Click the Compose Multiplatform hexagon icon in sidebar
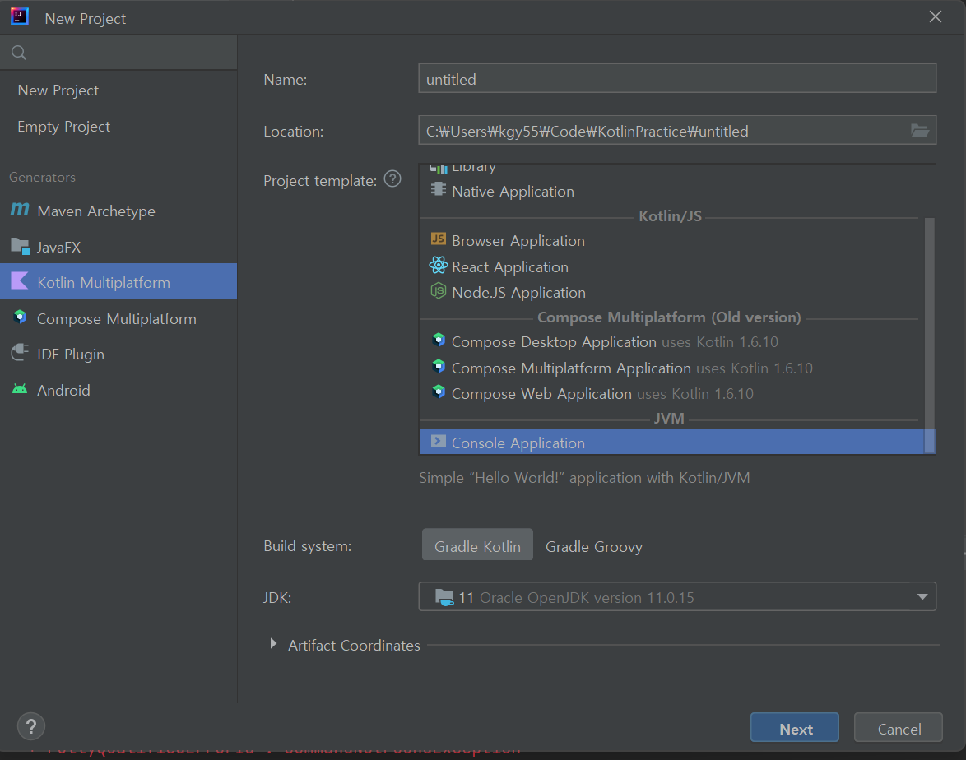The width and height of the screenshot is (966, 760). (x=20, y=317)
